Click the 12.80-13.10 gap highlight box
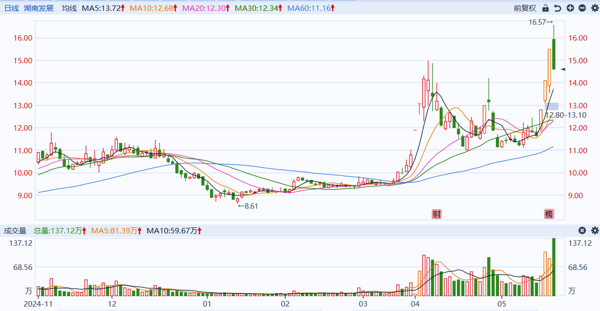This screenshot has width=600, height=311. point(551,106)
